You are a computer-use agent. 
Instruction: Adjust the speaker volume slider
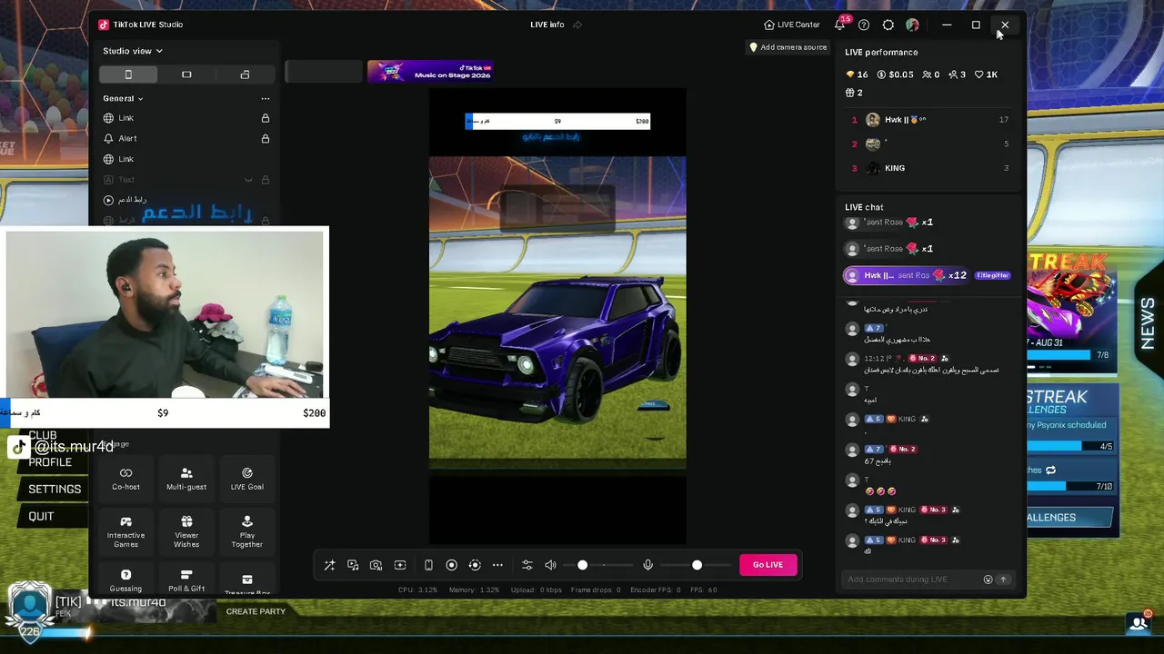click(x=598, y=565)
